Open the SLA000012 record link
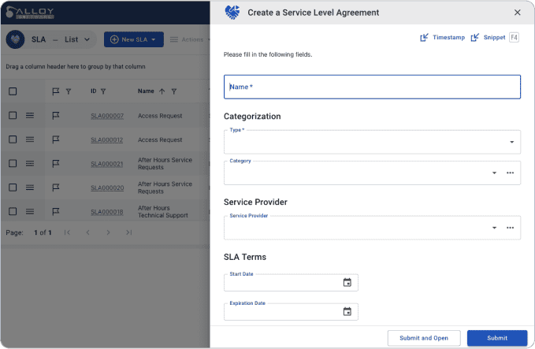This screenshot has height=349, width=535. pos(107,140)
